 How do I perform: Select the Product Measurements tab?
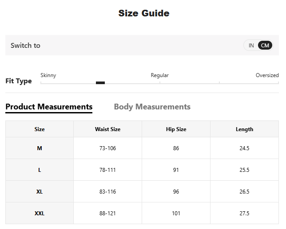coord(49,107)
